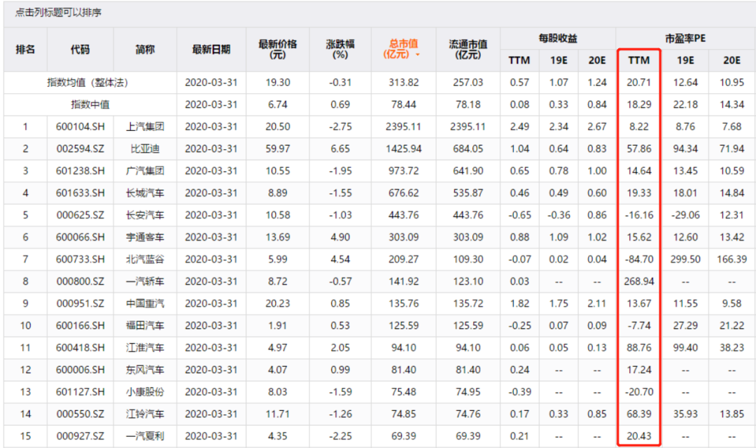The image size is (756, 448).
Task: Open stock name 宇通客车
Action: point(145,237)
